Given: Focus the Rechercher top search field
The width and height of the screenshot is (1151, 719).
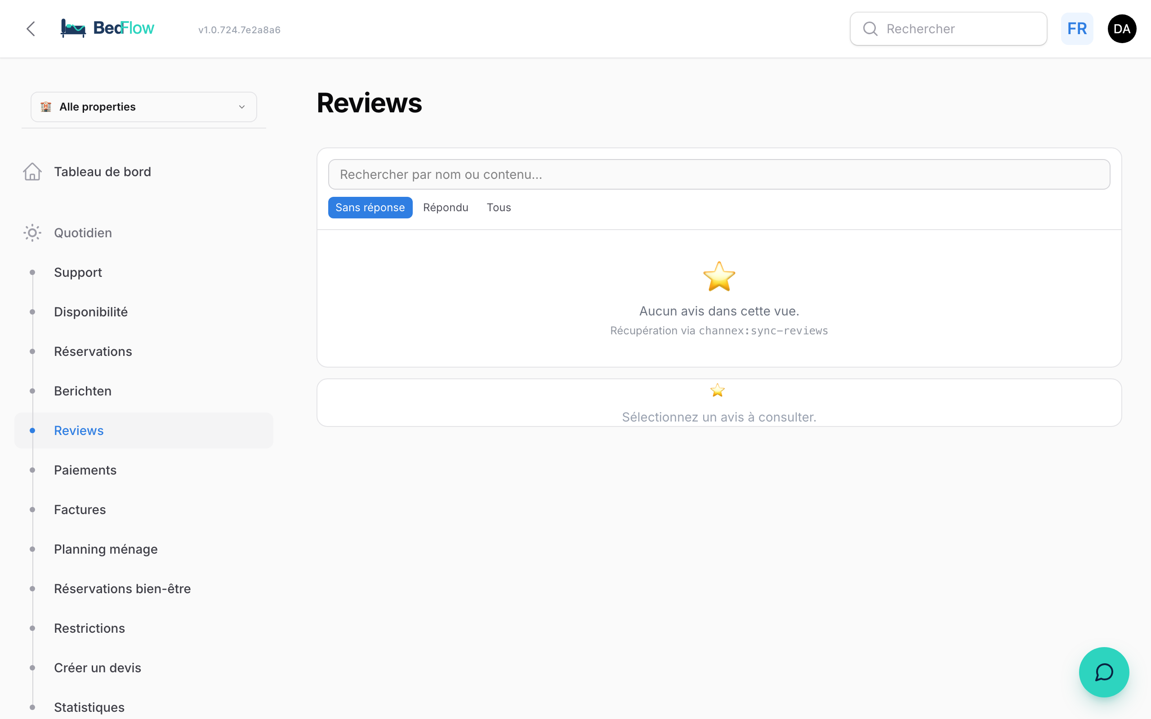Looking at the screenshot, I should pyautogui.click(x=948, y=29).
